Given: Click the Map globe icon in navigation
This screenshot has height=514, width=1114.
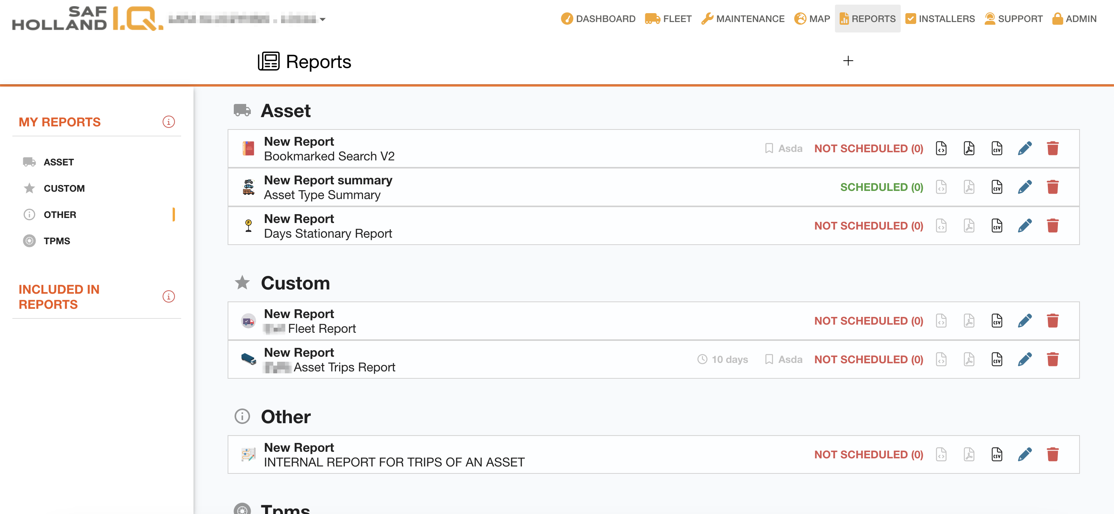Looking at the screenshot, I should pyautogui.click(x=799, y=19).
